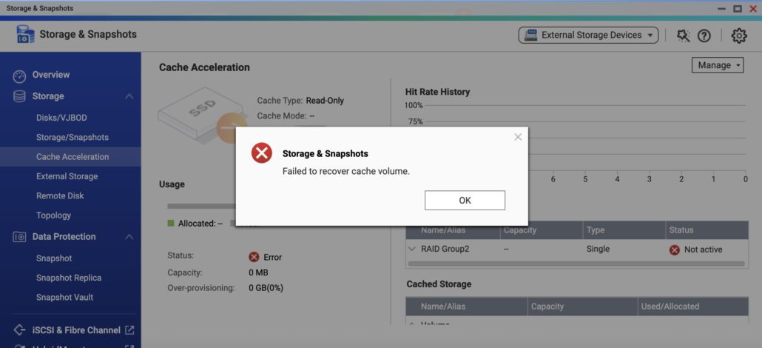762x348 pixels.
Task: Select Disks/VJBOD in the sidebar
Action: [x=61, y=118]
